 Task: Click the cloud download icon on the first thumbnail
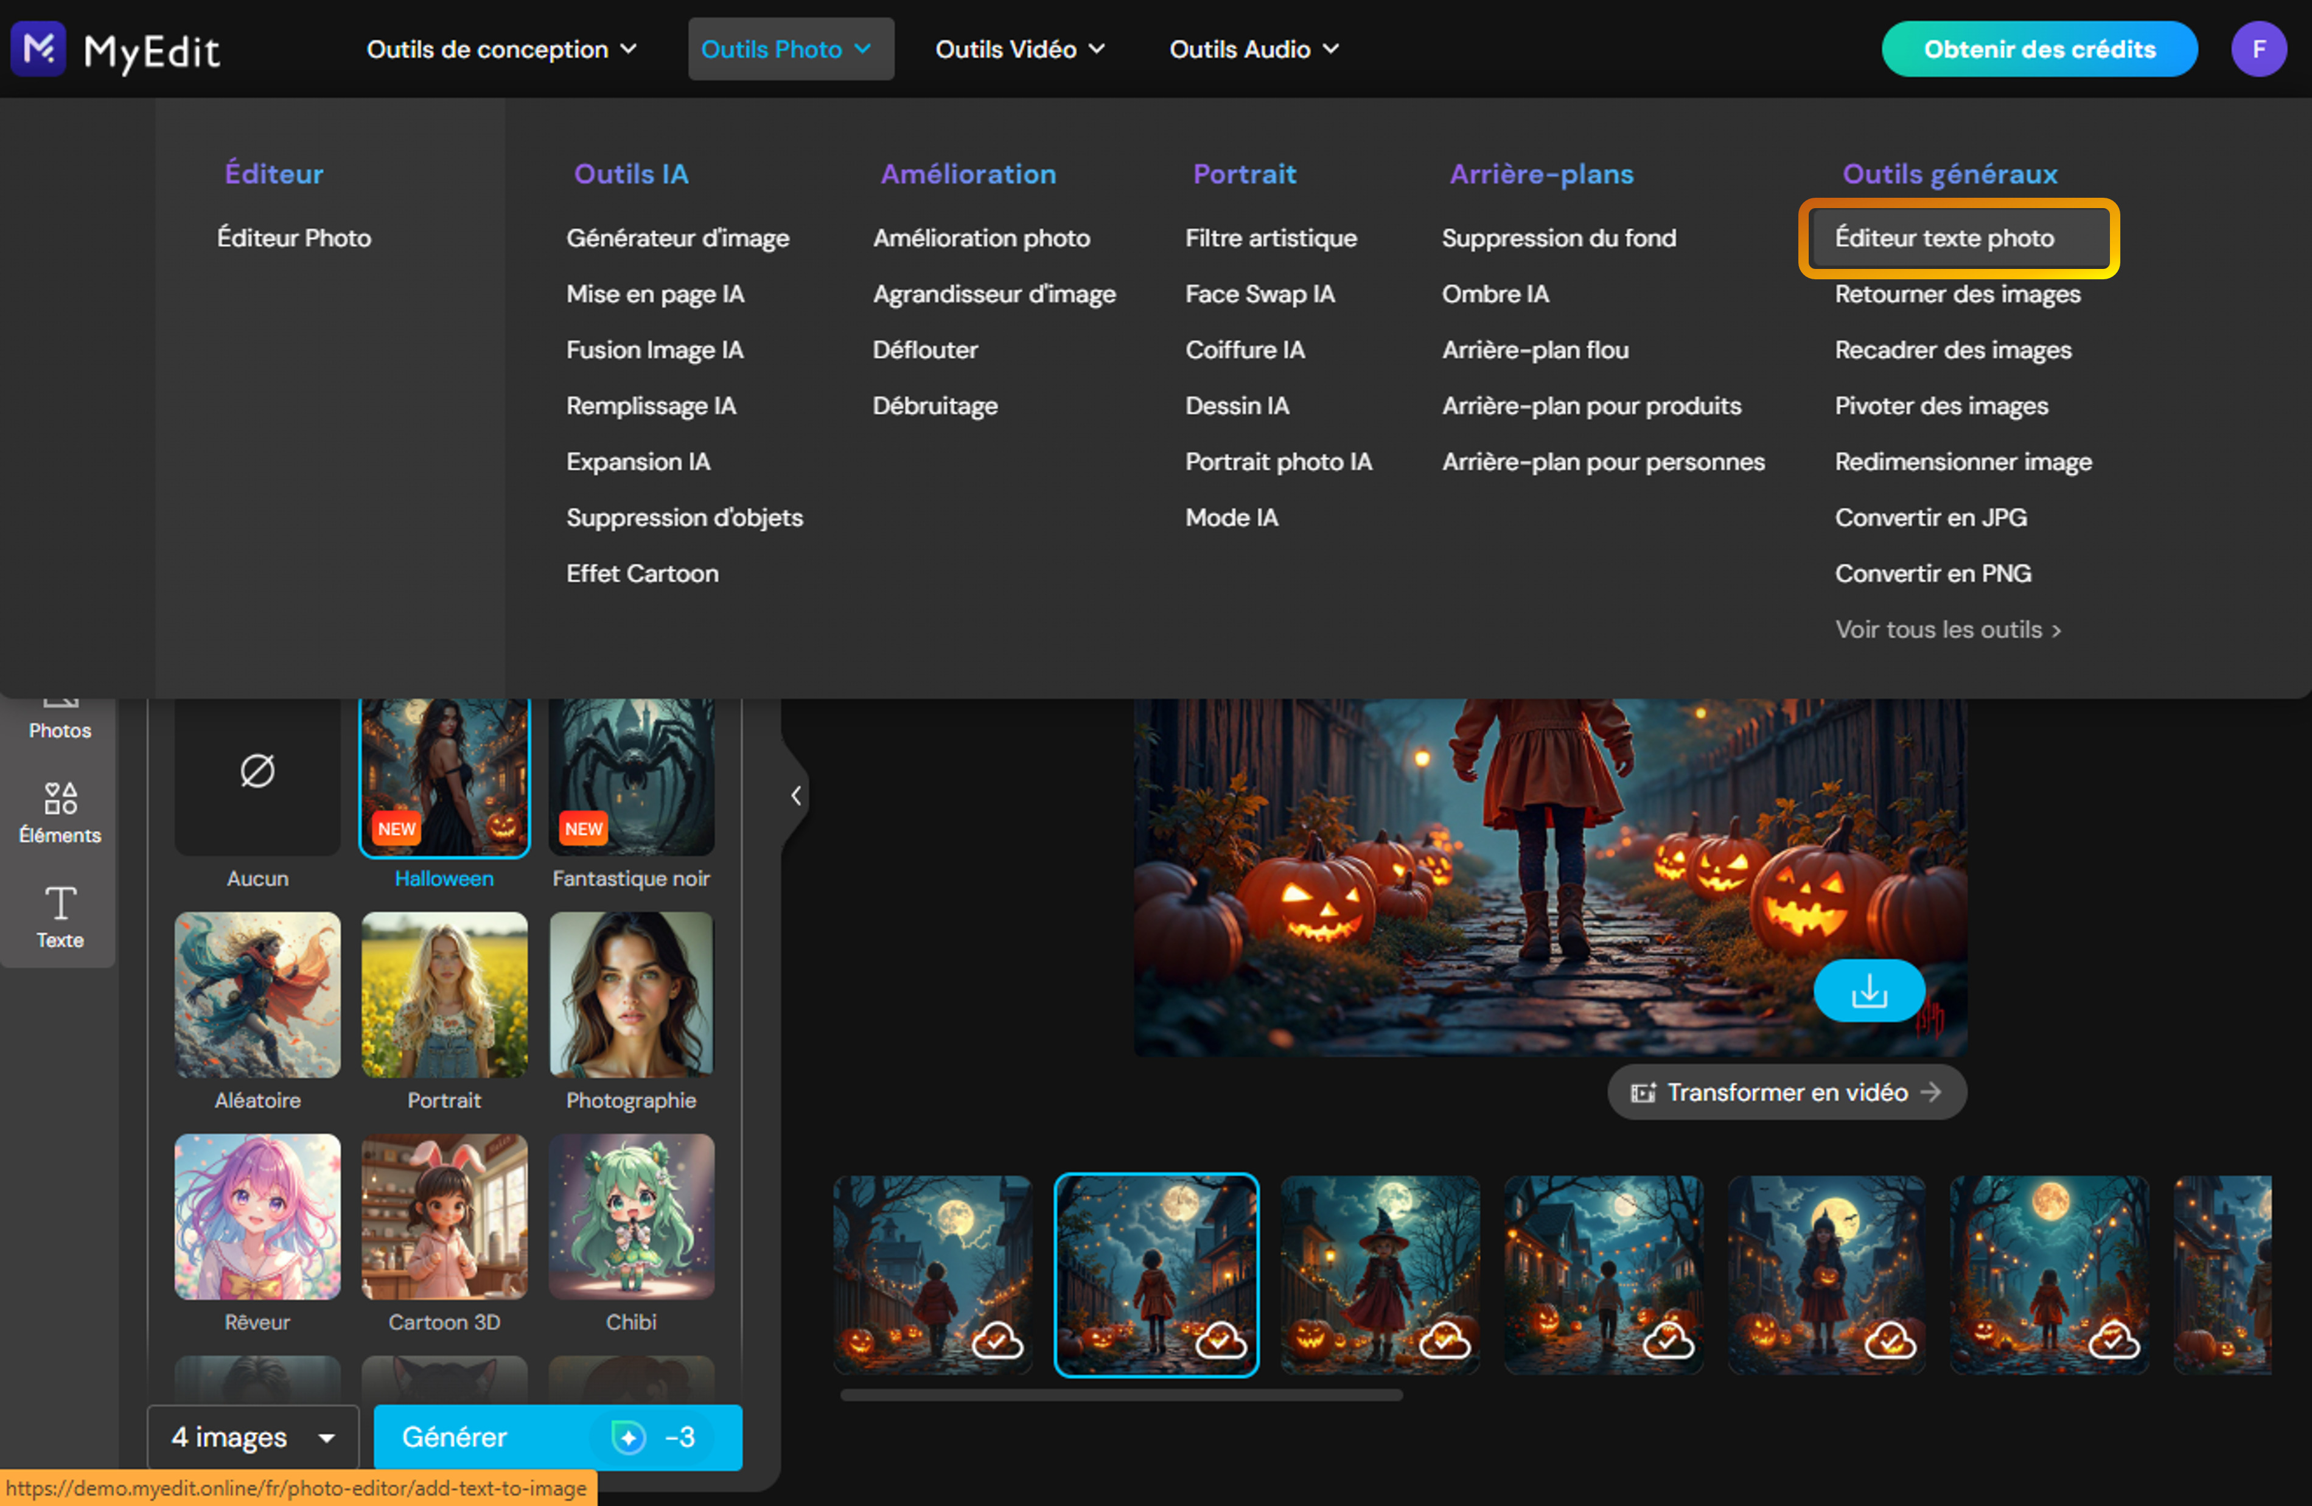pos(997,1344)
